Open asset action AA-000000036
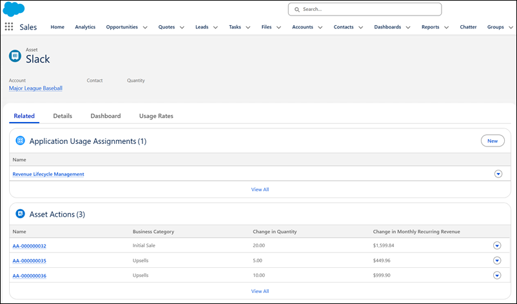This screenshot has height=304, width=517. coord(30,276)
